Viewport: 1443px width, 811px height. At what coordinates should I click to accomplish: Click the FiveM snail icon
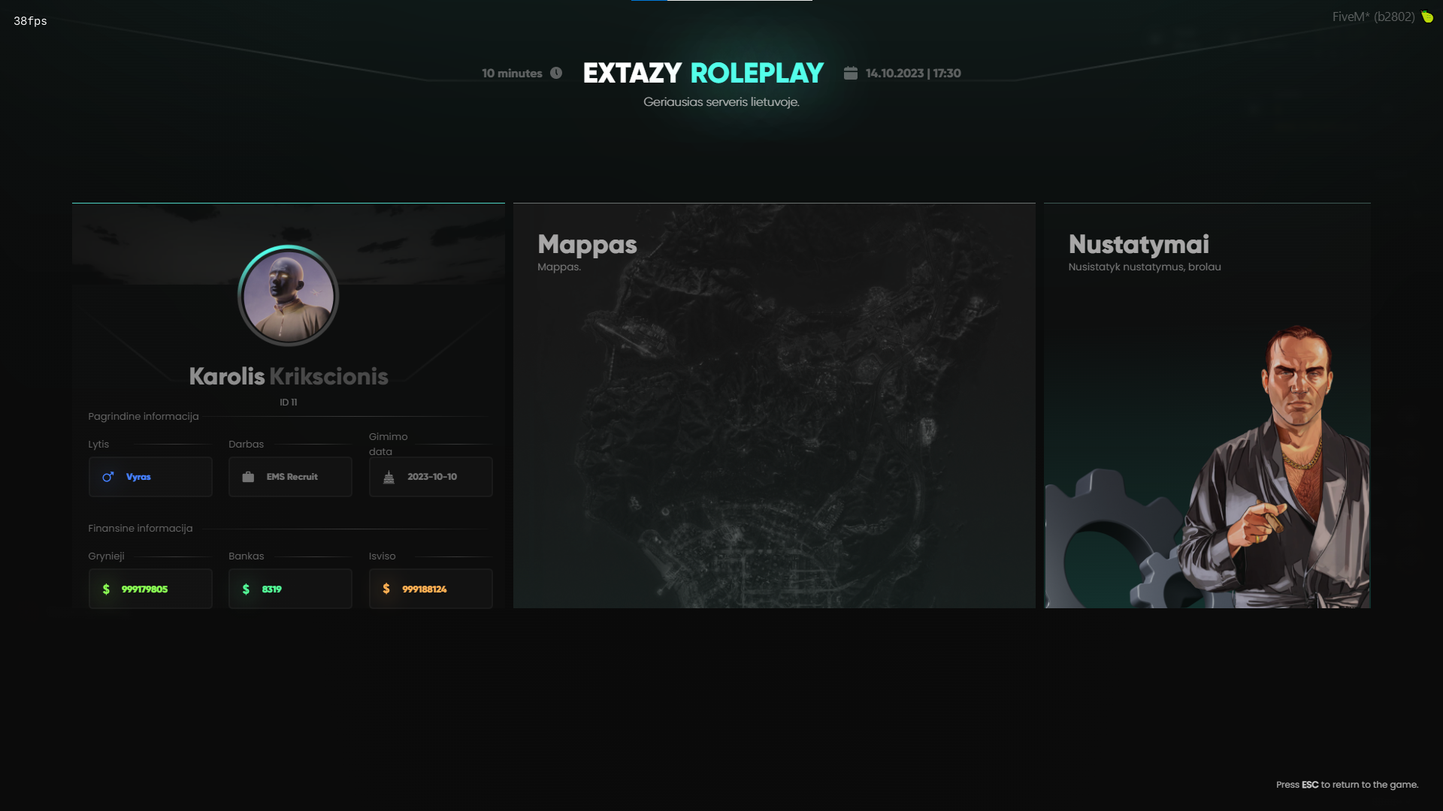1427,17
